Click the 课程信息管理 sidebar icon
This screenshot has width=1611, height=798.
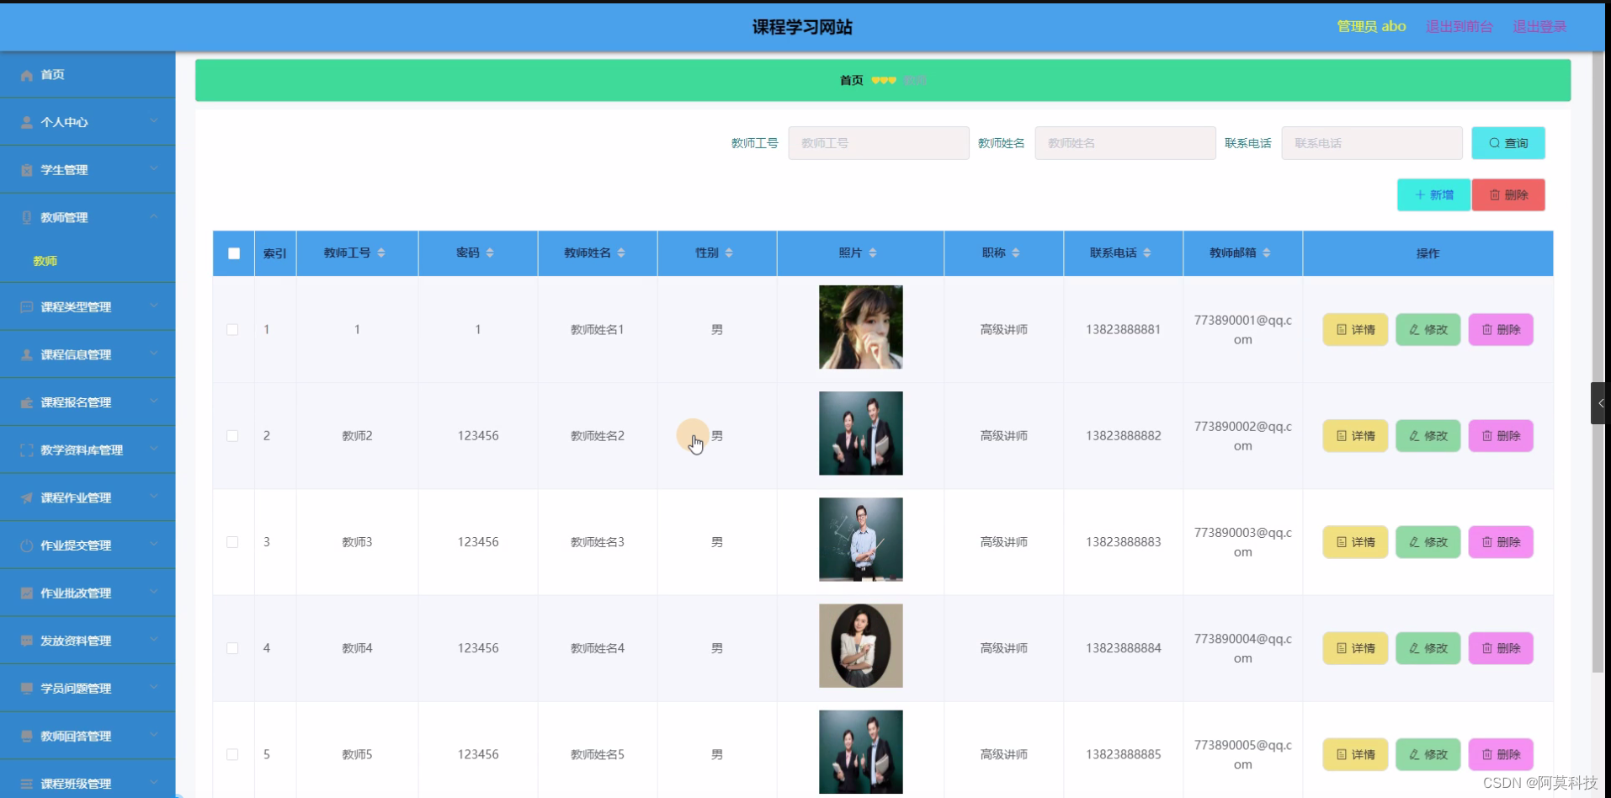26,354
